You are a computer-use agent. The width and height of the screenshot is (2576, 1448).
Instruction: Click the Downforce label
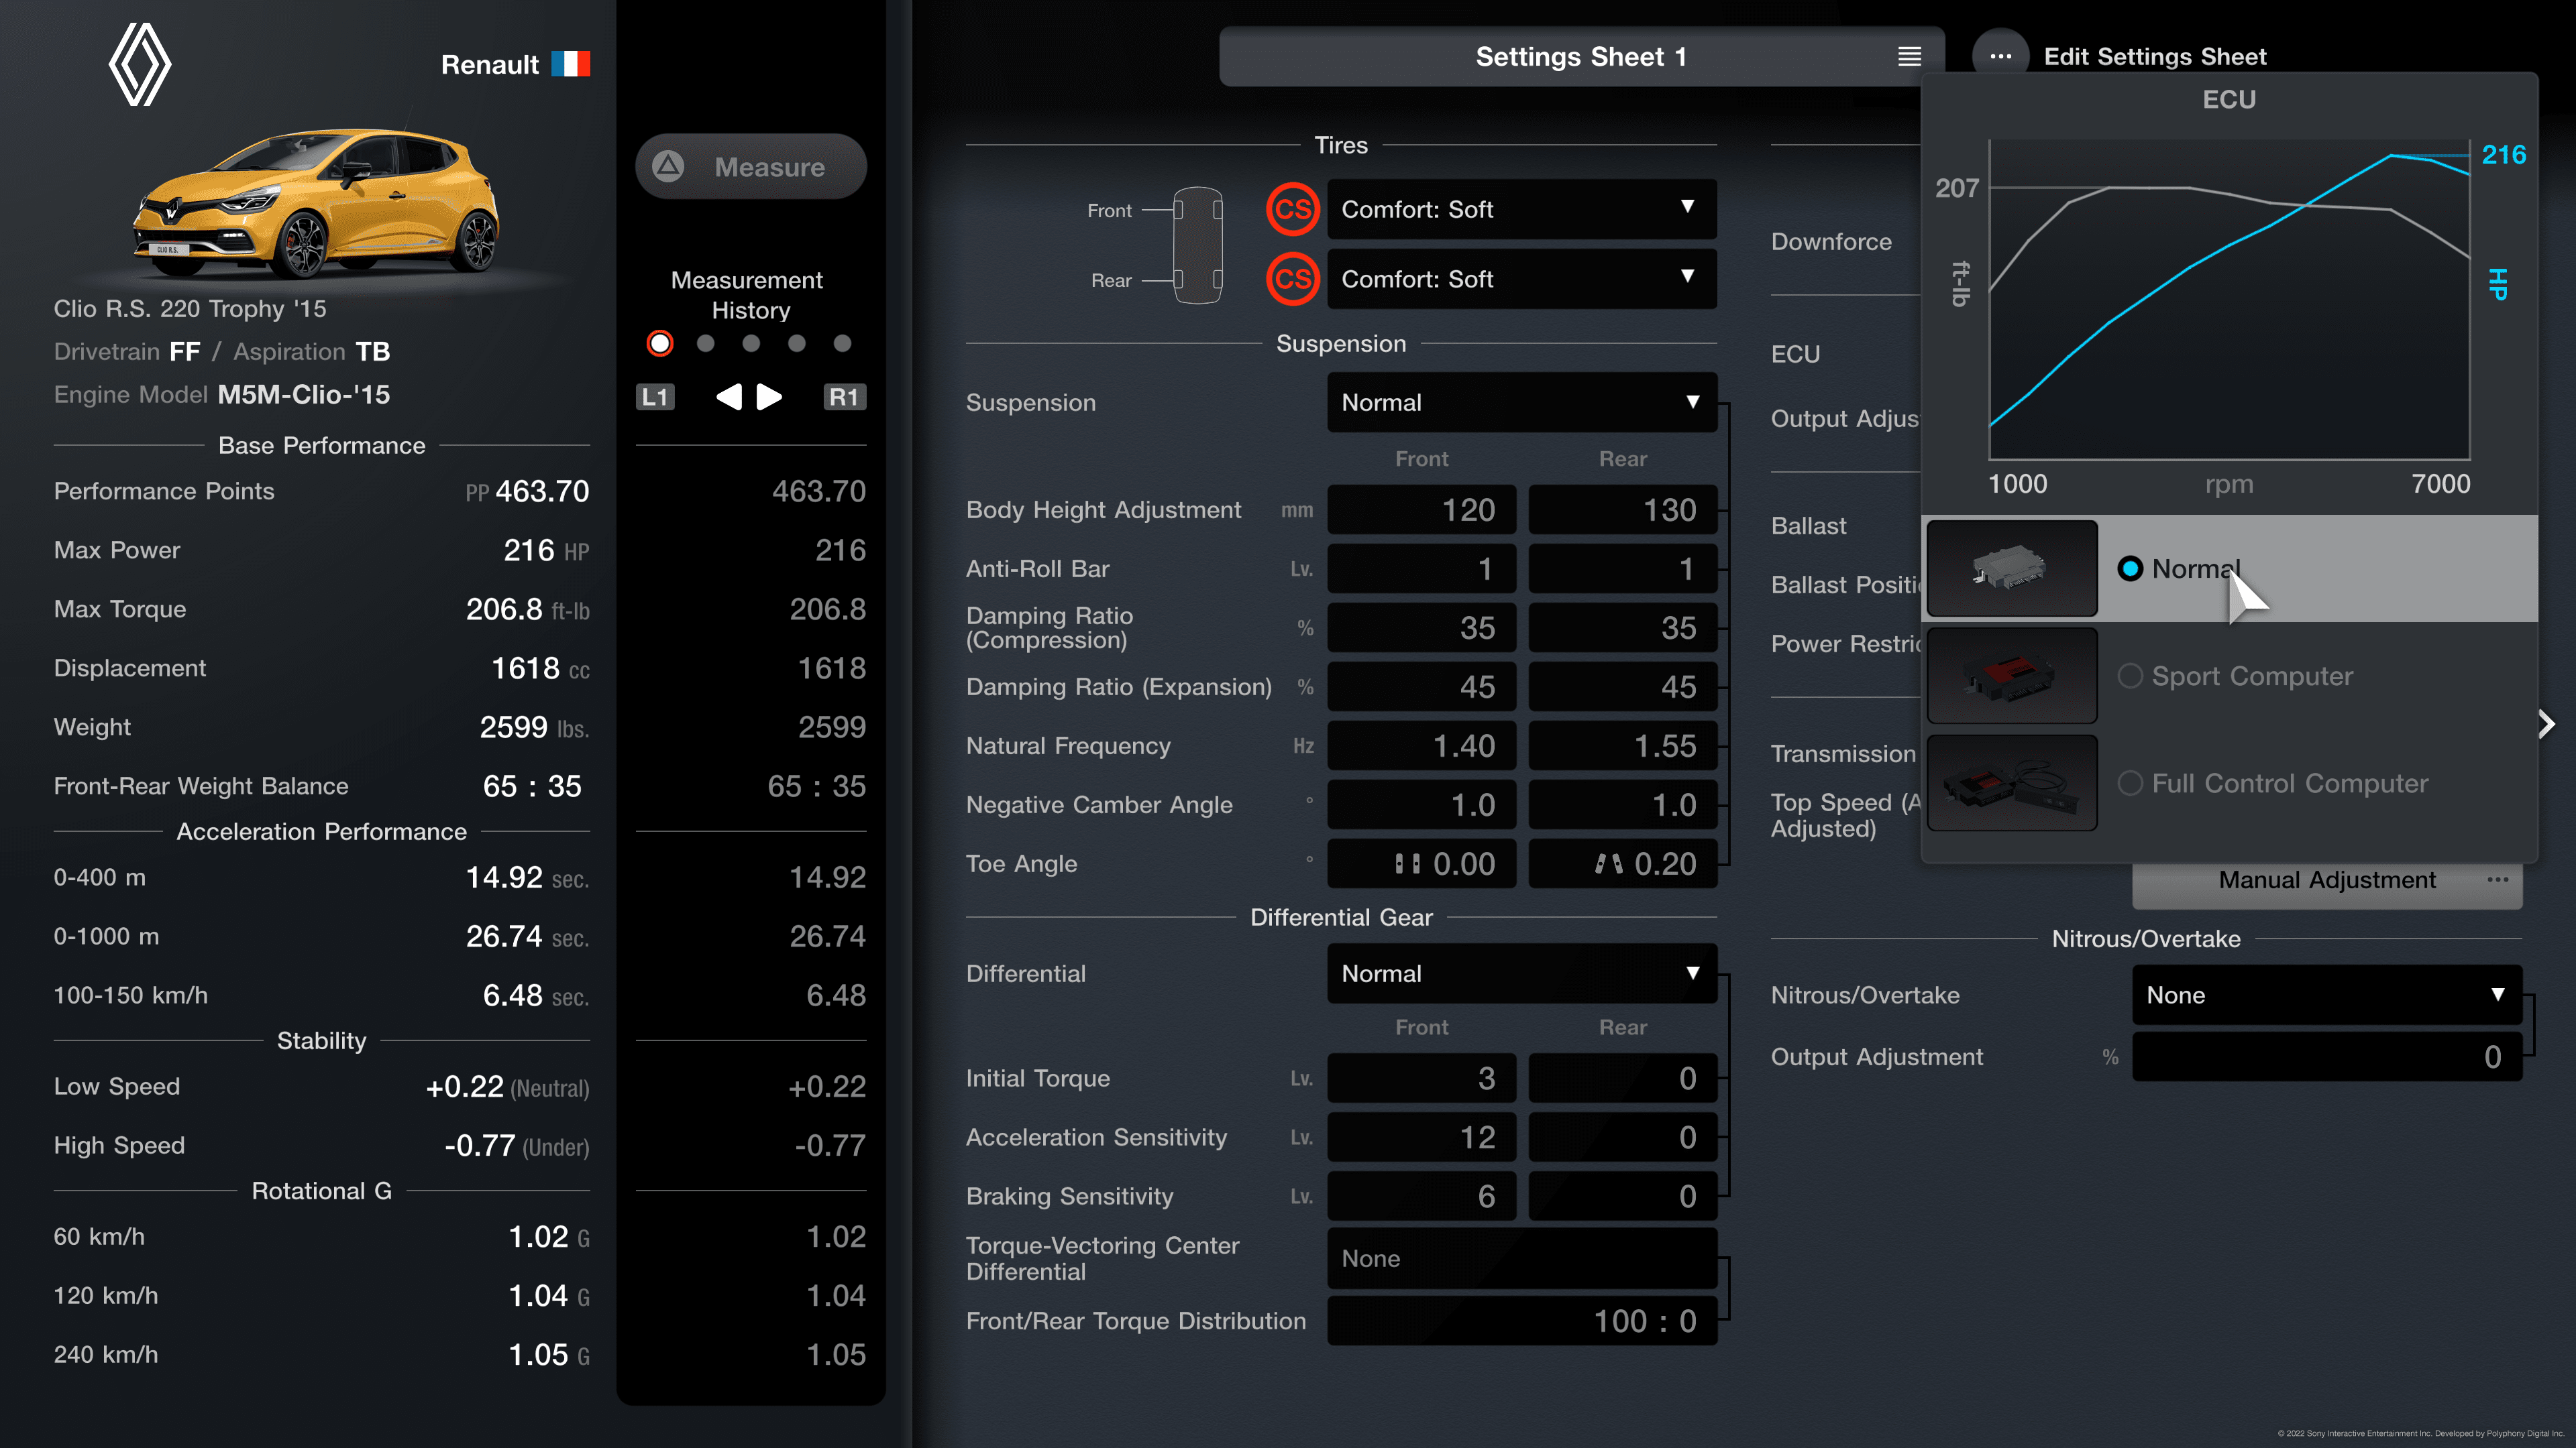coord(1831,242)
